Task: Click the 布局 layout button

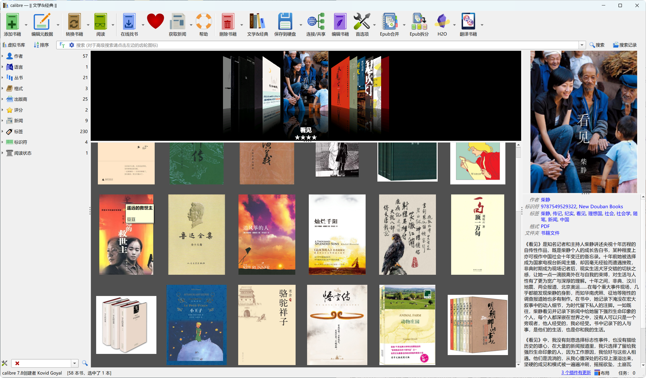Action: click(x=602, y=373)
